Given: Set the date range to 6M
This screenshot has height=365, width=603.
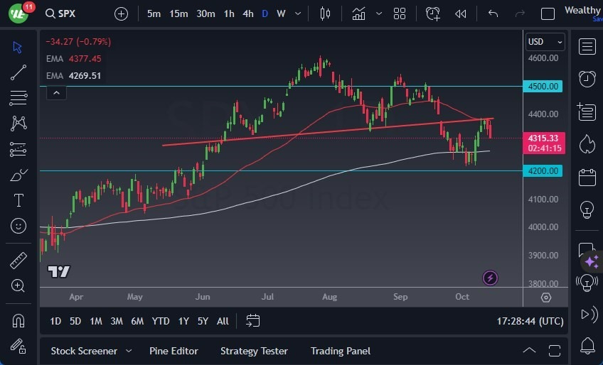Looking at the screenshot, I should coord(137,321).
